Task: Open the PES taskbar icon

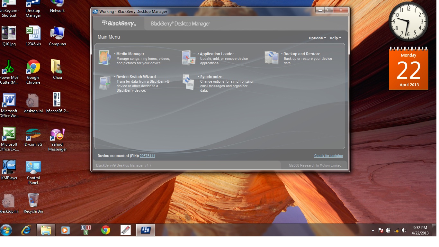Action: pos(126,230)
